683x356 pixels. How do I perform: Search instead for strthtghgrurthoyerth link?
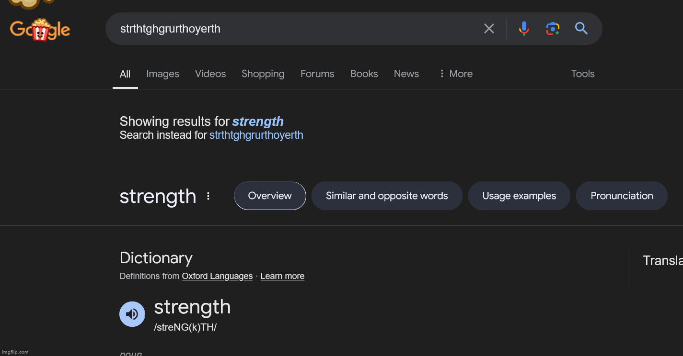(256, 135)
